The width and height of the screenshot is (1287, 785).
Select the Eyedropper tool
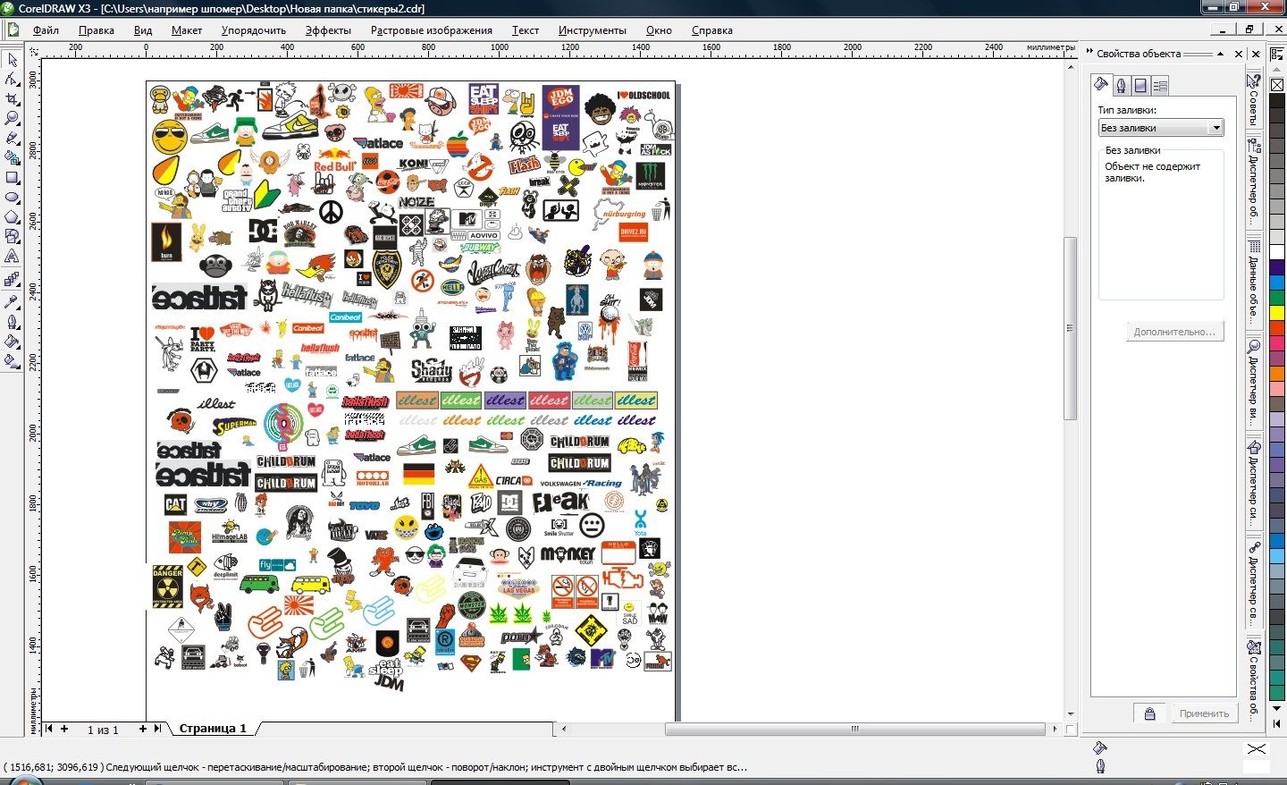(x=13, y=302)
